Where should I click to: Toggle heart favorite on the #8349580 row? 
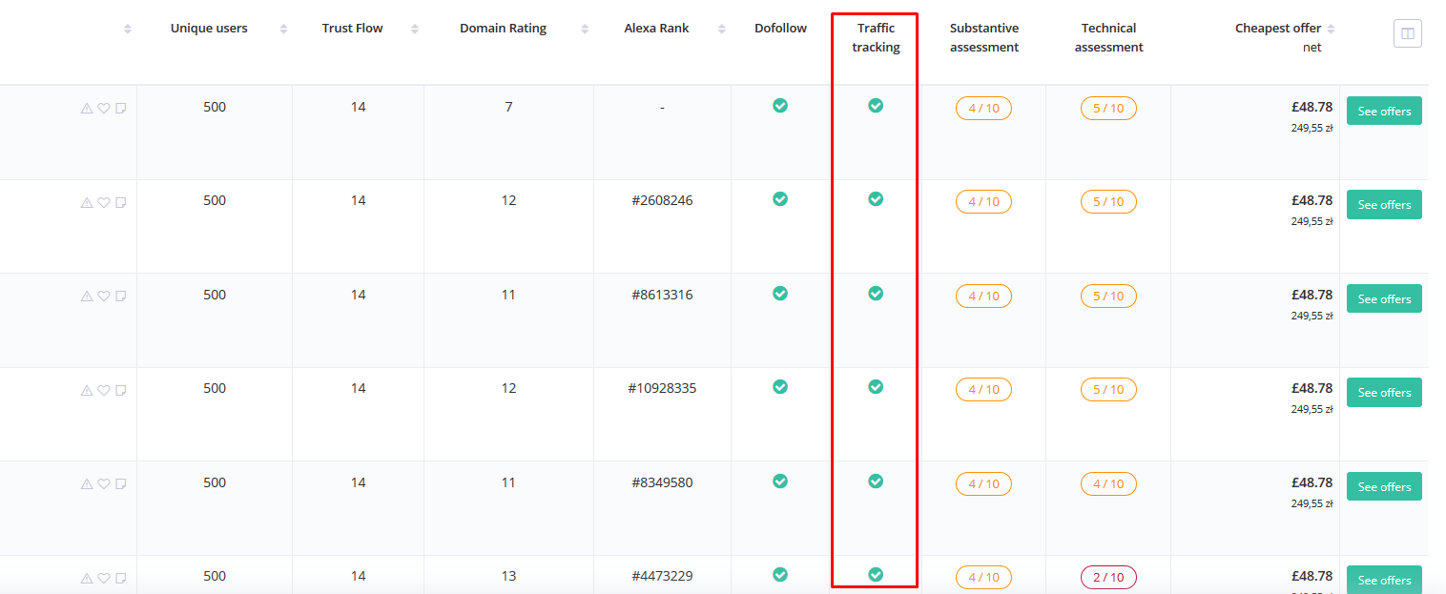point(104,484)
